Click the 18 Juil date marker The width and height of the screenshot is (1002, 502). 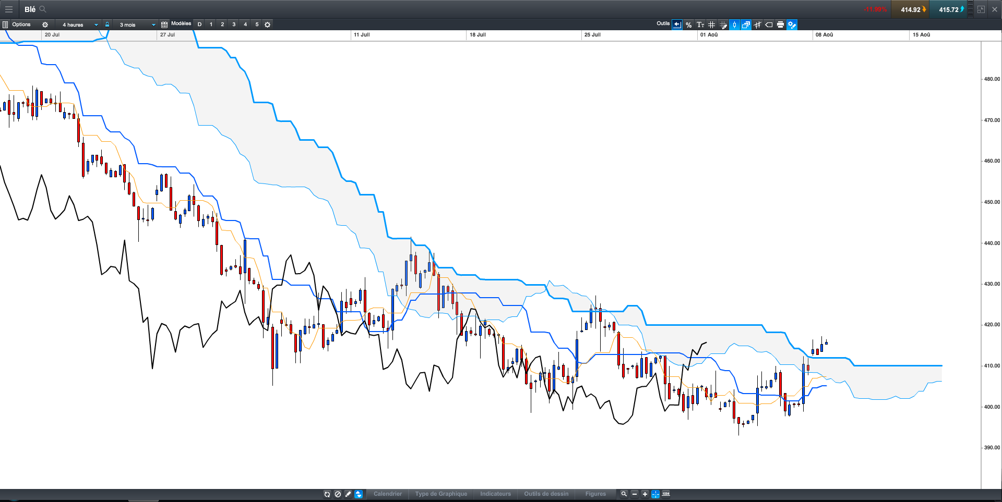click(478, 35)
